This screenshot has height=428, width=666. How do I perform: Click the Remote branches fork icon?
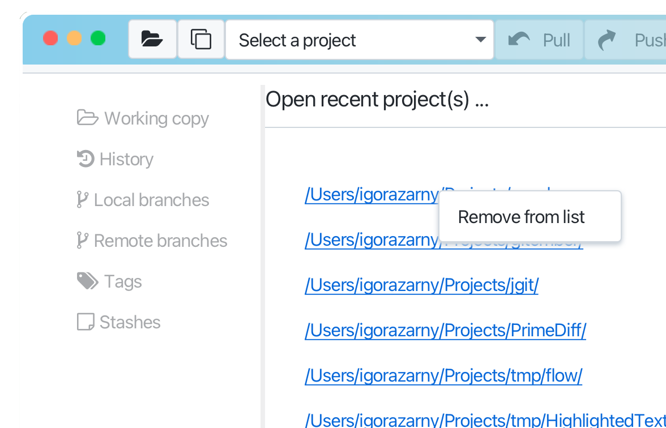[x=83, y=240]
